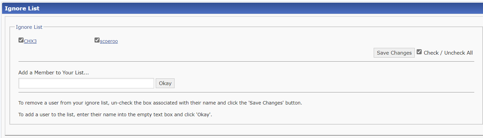This screenshot has height=138, width=483.
Task: Click the divider line below the Okay button
Action: [x=246, y=92]
